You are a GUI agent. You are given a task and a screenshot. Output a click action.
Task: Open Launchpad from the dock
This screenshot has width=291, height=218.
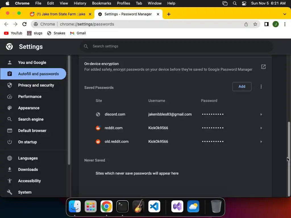pos(91,206)
